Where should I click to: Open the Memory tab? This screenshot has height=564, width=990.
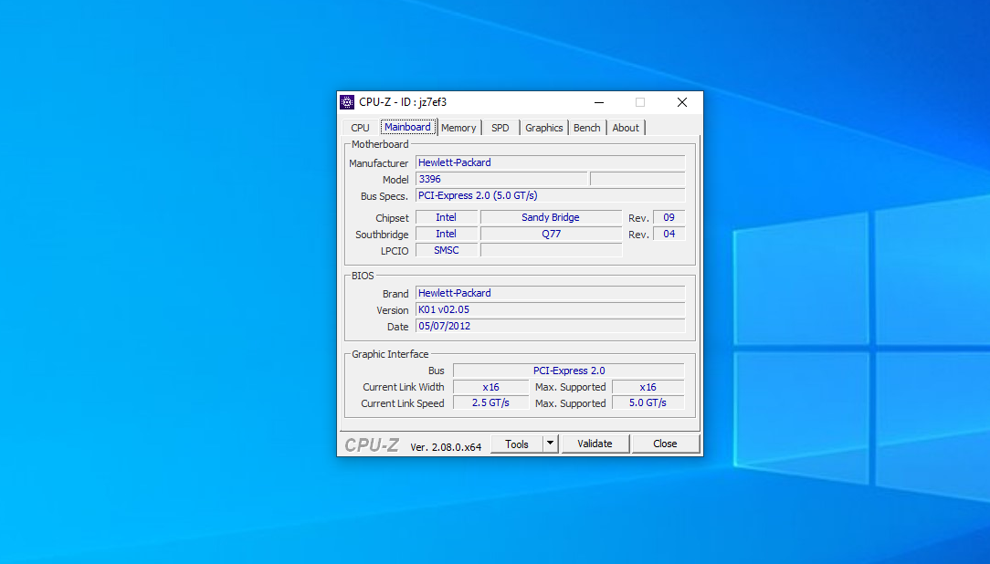pyautogui.click(x=458, y=128)
